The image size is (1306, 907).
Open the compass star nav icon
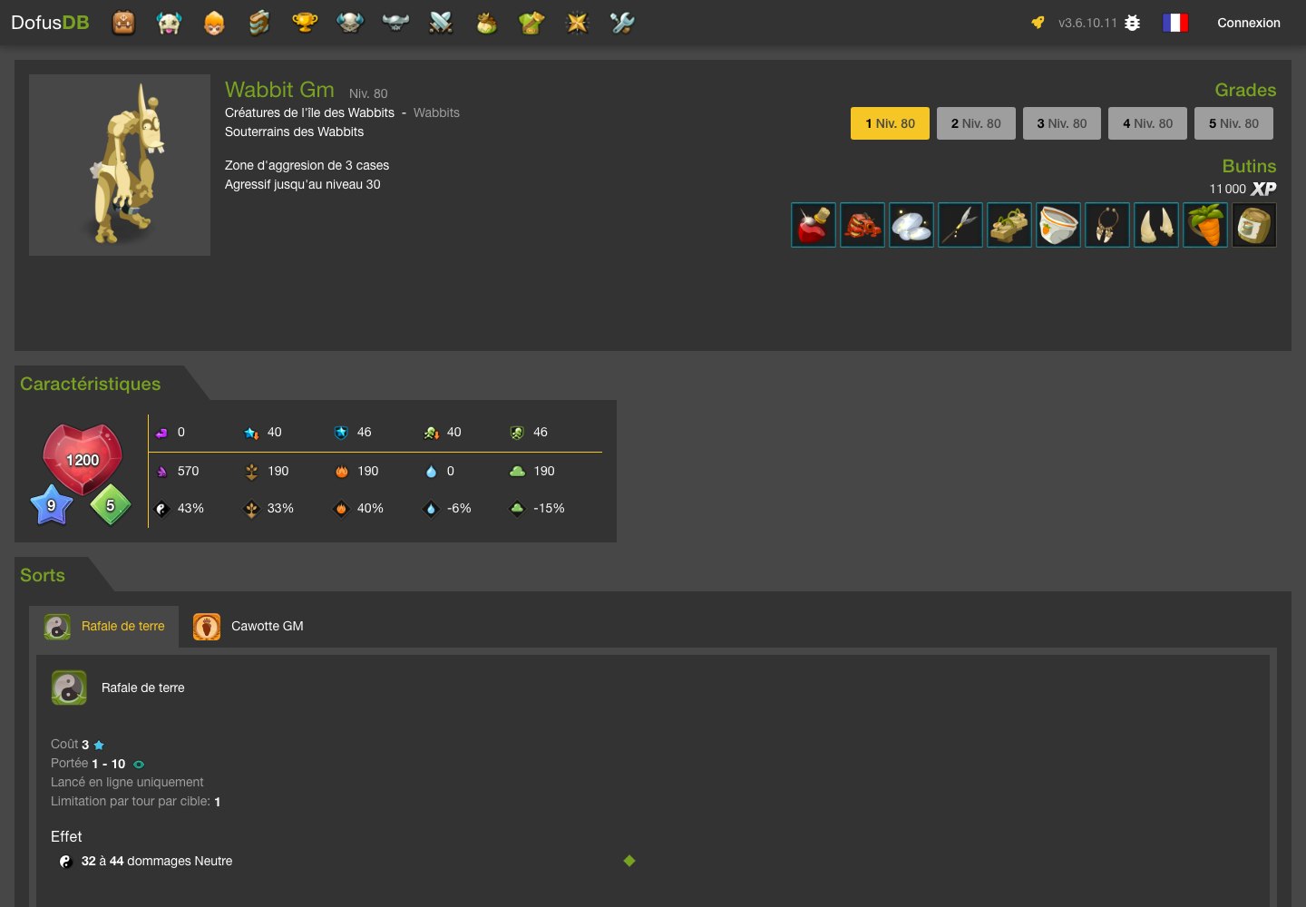click(x=577, y=23)
